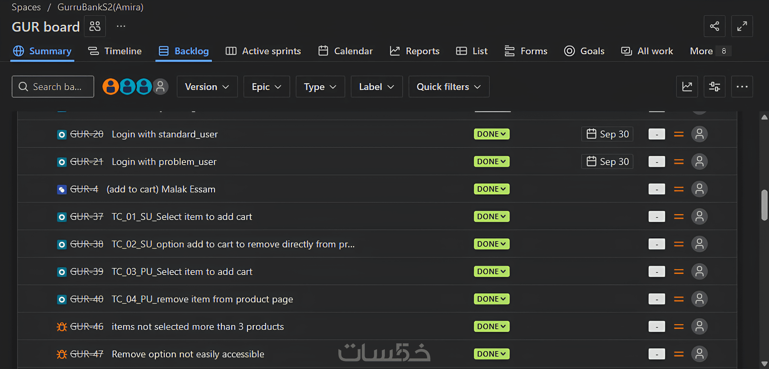
Task: Open view settings sliders icon
Action: tap(714, 87)
